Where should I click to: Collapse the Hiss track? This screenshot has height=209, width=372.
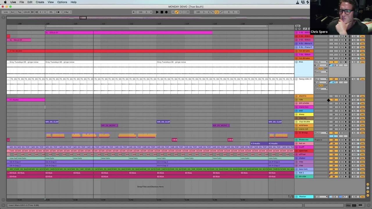296,62
